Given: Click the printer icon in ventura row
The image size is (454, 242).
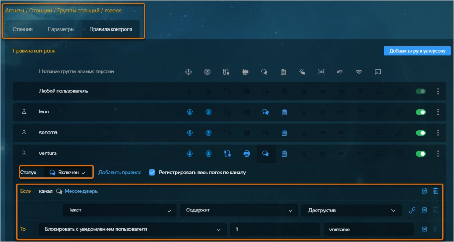Looking at the screenshot, I should tap(246, 154).
